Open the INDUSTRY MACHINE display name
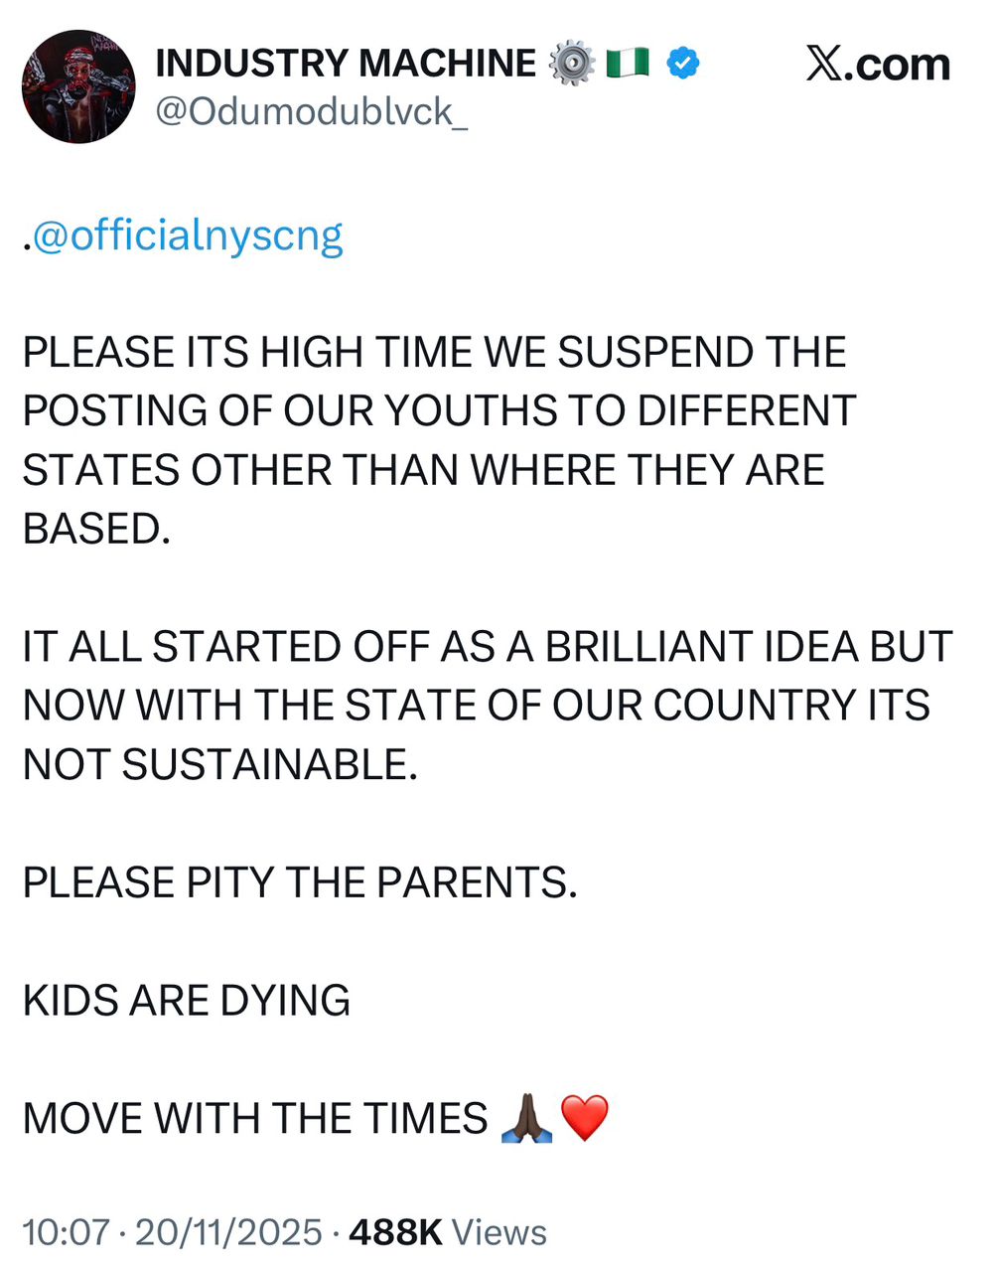997x1272 pixels. click(346, 64)
